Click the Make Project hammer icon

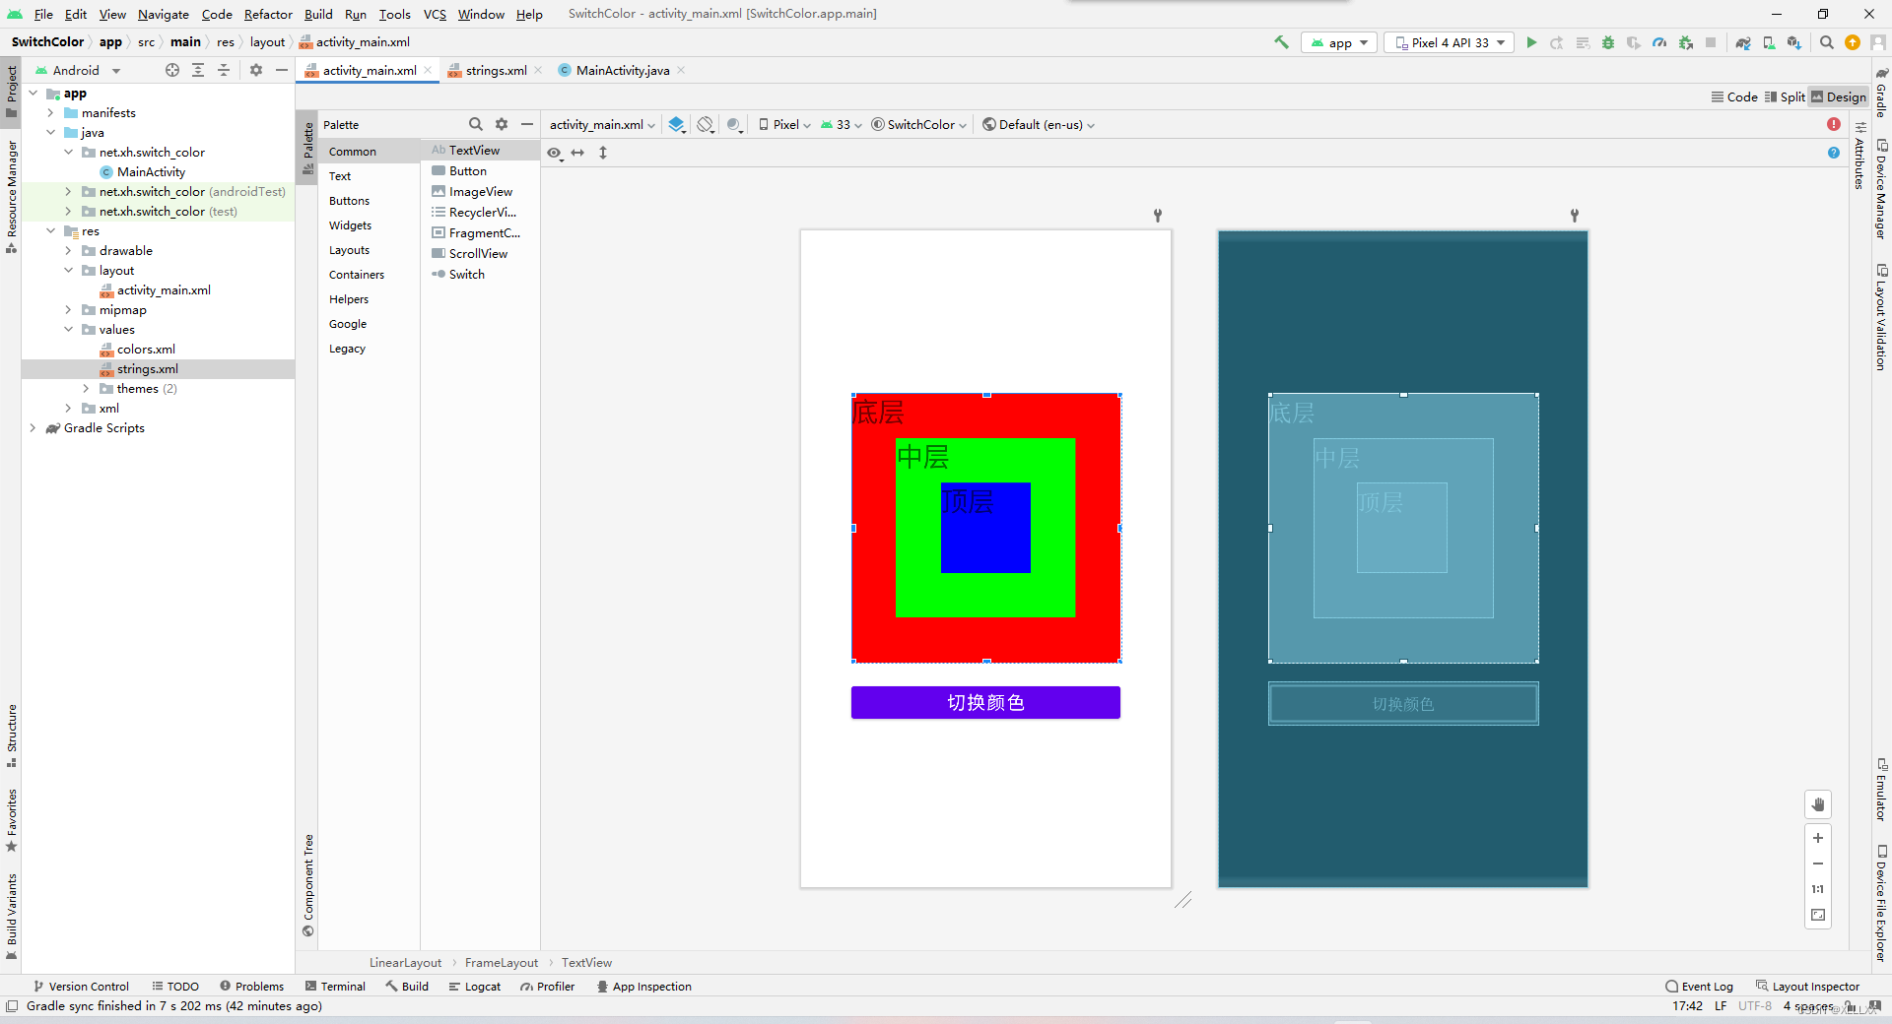point(1281,42)
